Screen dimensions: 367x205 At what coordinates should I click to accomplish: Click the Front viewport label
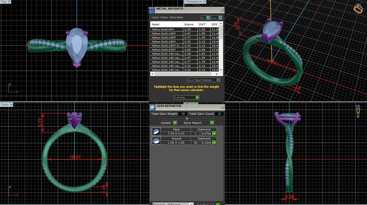5,104
